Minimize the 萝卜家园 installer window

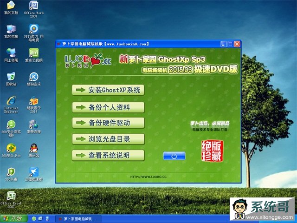tap(224, 44)
